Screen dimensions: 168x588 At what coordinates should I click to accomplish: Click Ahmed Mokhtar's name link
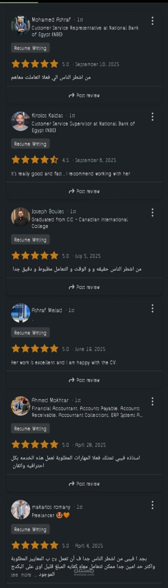pos(50,400)
